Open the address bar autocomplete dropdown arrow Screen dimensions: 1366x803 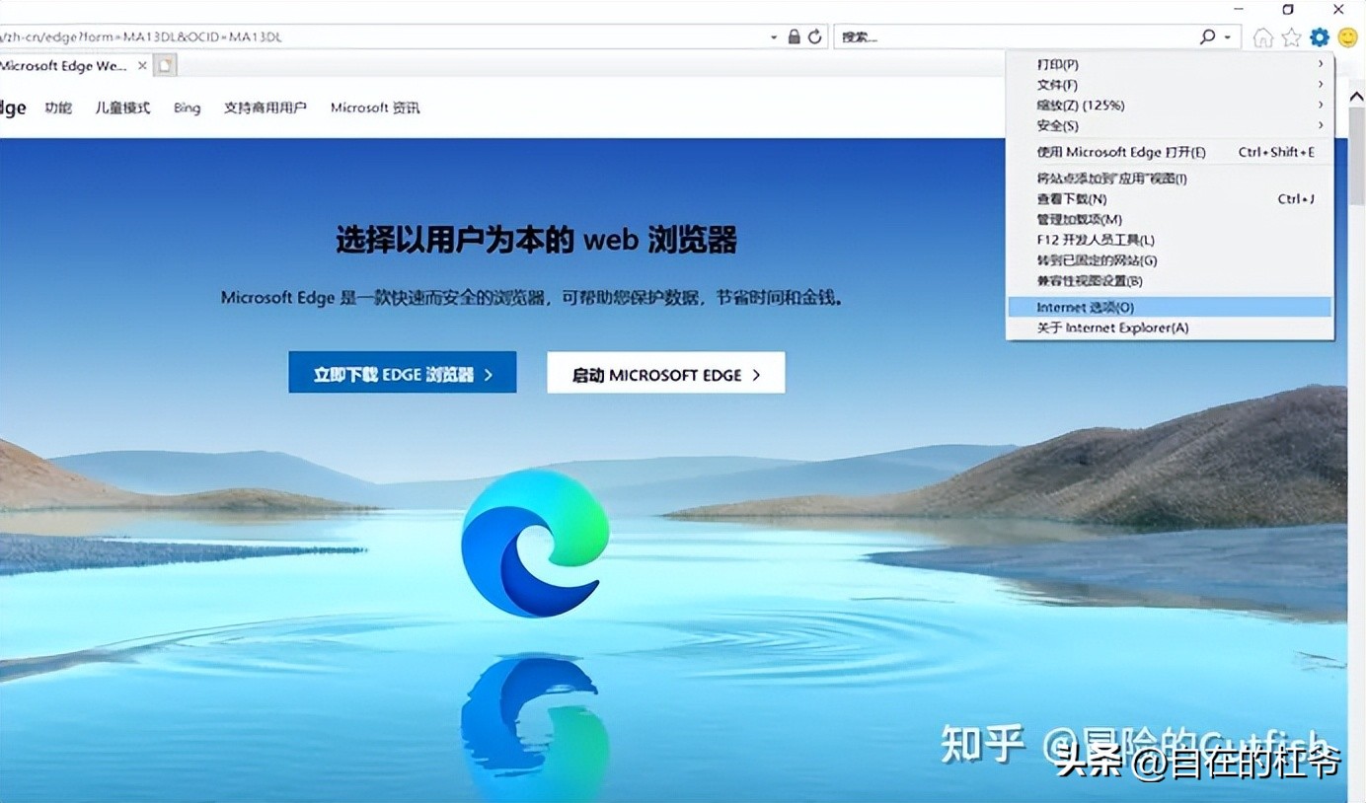pos(774,36)
